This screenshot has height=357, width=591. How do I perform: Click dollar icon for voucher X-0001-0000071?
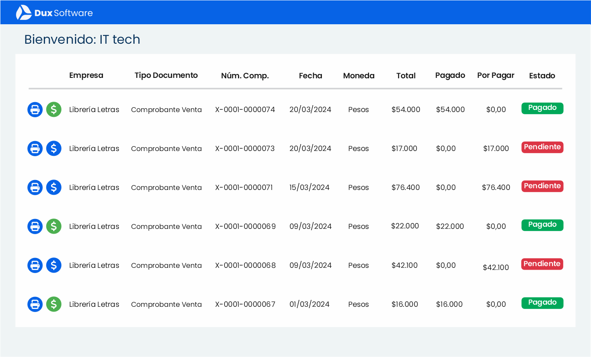click(54, 187)
